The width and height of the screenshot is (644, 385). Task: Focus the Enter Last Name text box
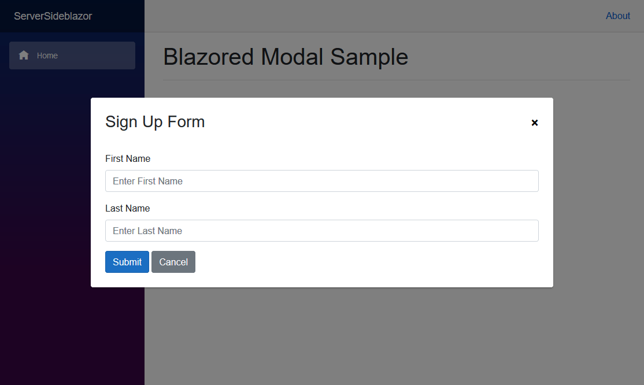322,231
